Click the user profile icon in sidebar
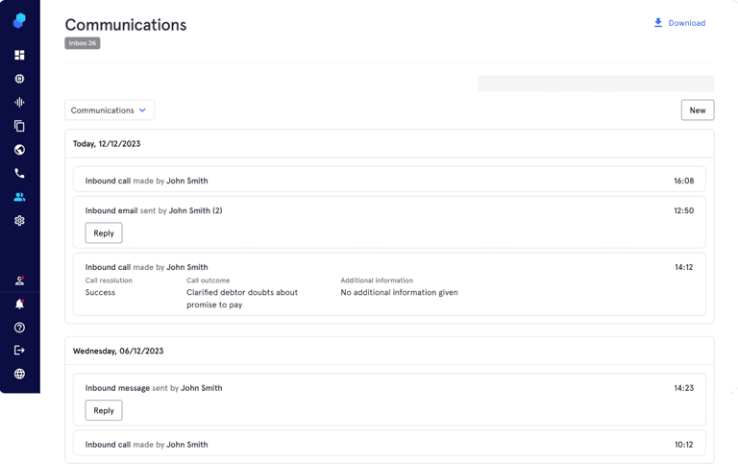 tap(19, 281)
